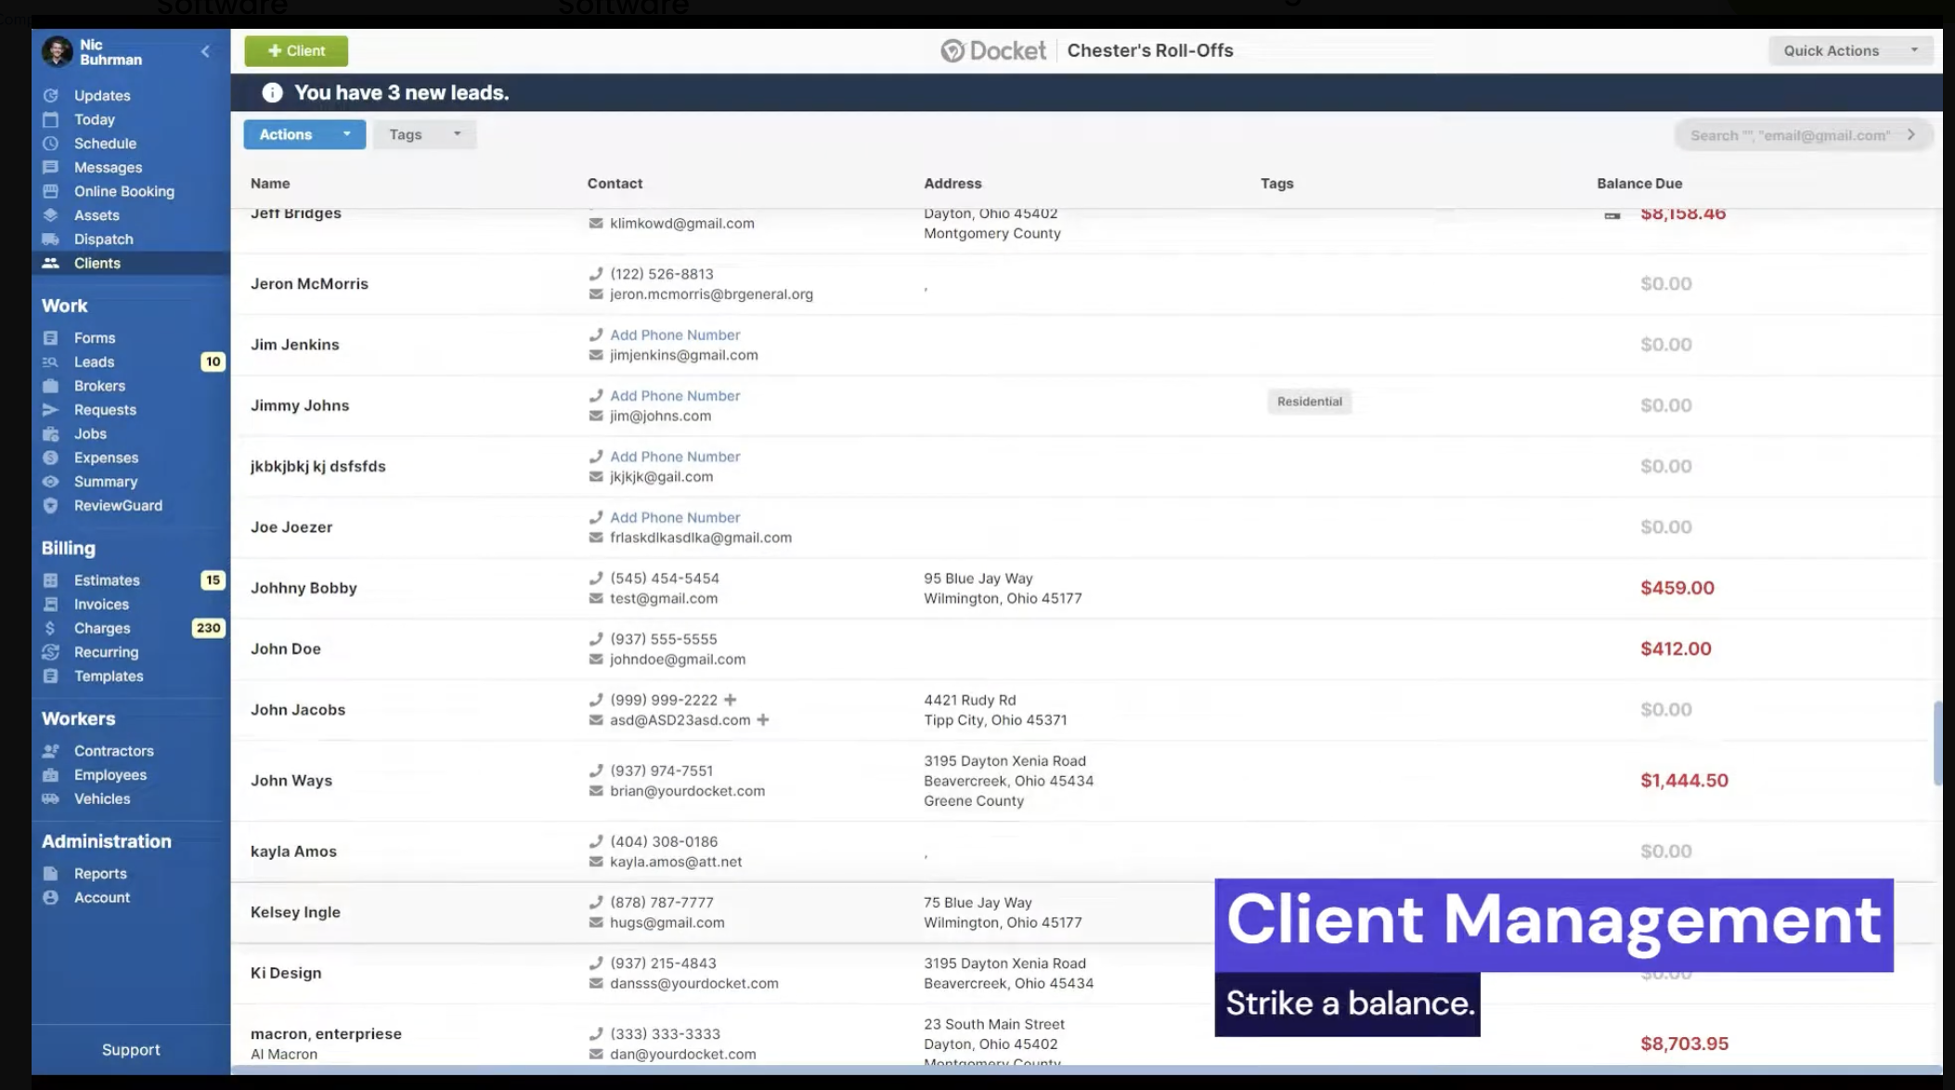Open the Assets panel
The width and height of the screenshot is (1955, 1090).
(x=96, y=214)
